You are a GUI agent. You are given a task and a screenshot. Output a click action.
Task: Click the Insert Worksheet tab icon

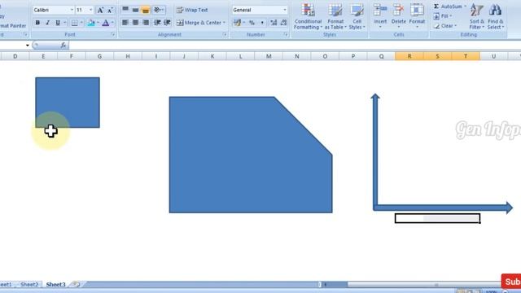pos(77,284)
